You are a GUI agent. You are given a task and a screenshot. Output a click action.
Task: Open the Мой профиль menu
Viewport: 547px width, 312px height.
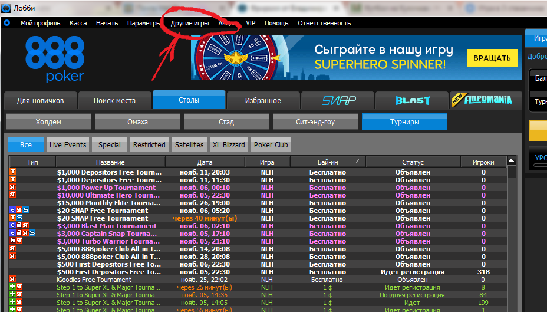coord(41,23)
